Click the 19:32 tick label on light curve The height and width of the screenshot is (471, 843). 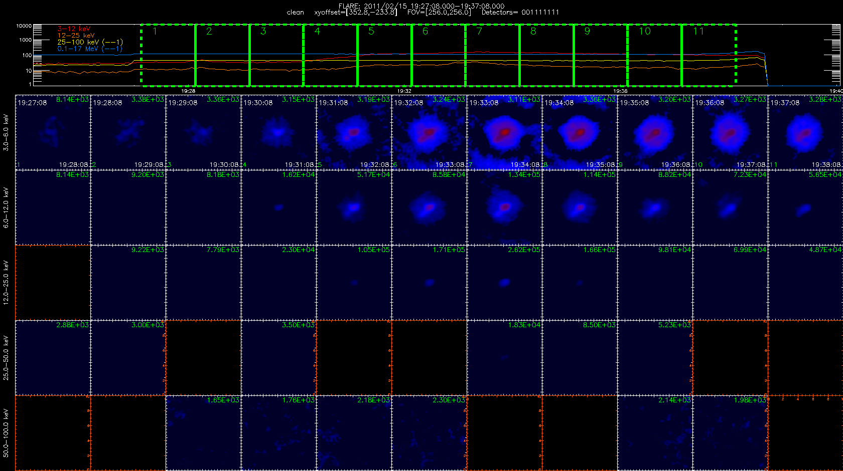(x=404, y=91)
